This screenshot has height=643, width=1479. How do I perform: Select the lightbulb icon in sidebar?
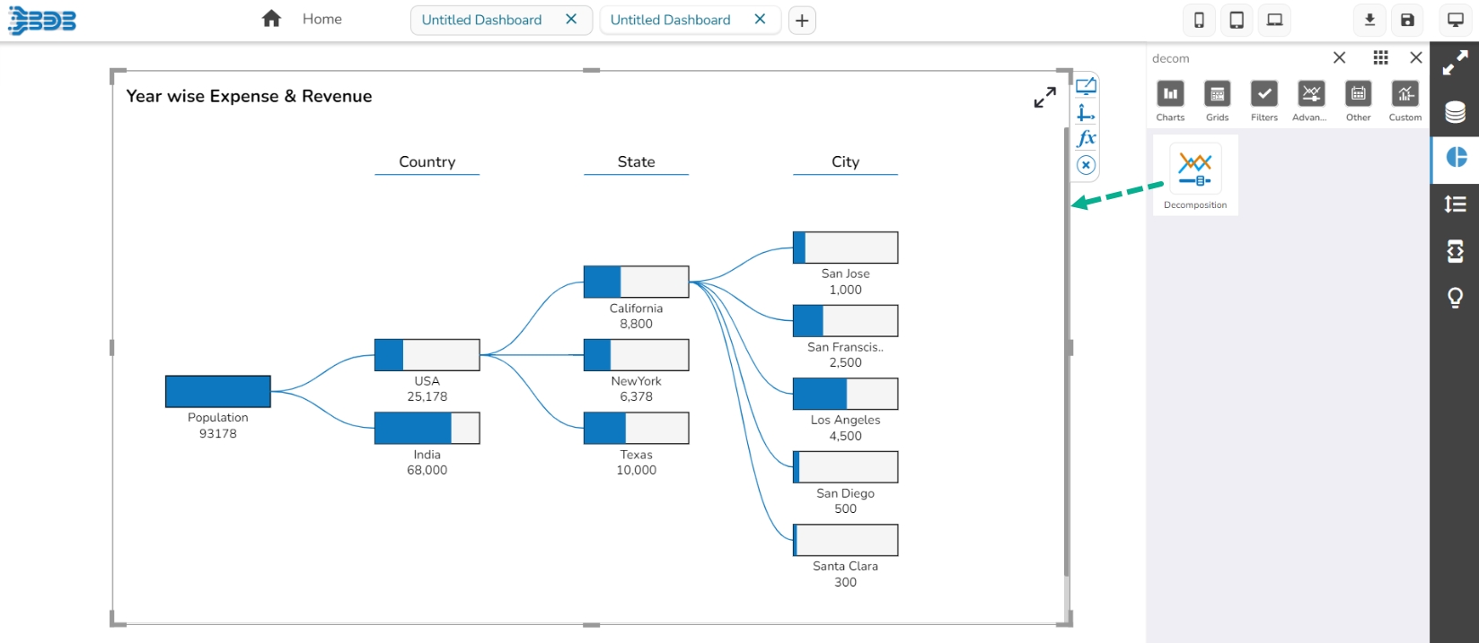pos(1455,298)
